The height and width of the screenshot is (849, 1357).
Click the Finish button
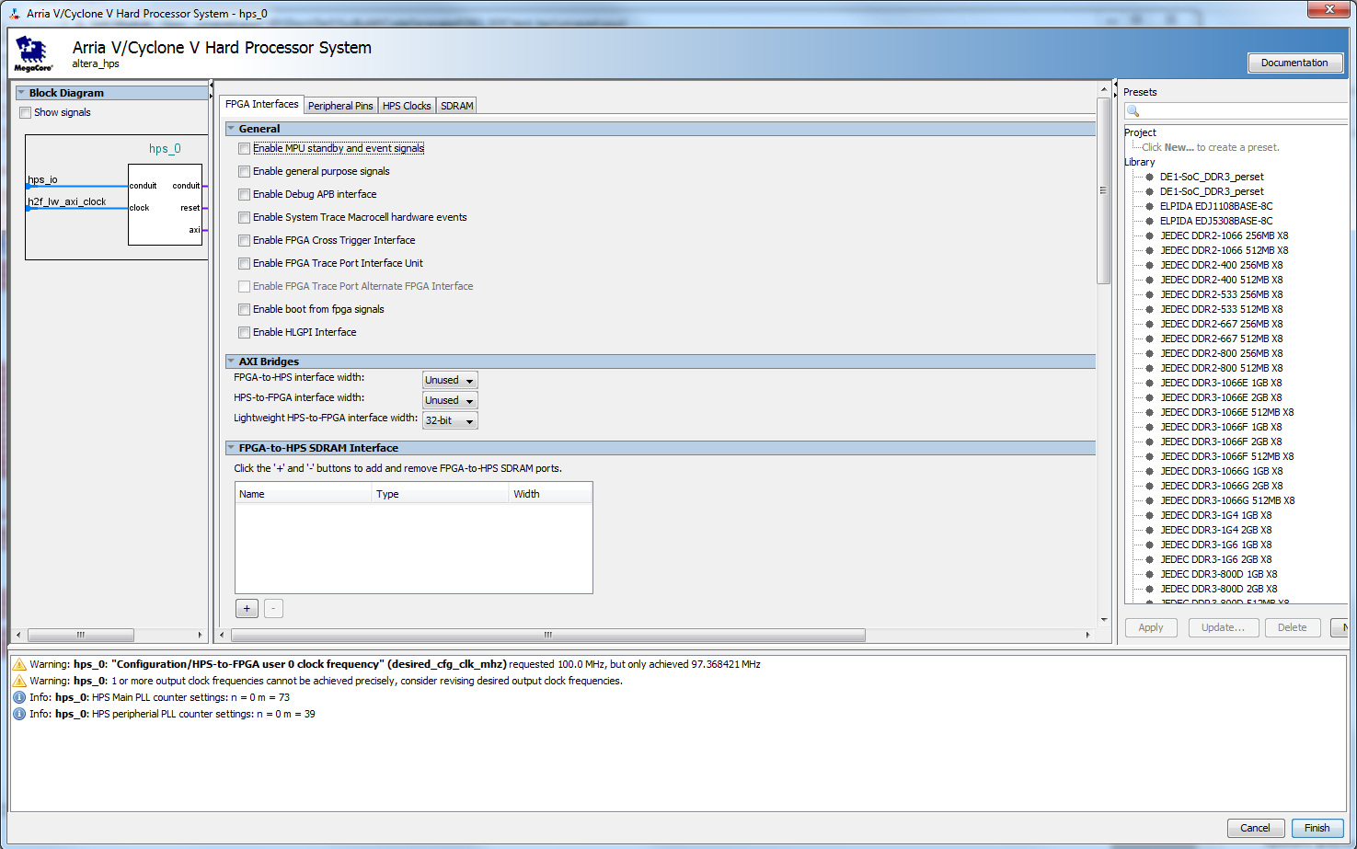tap(1317, 828)
